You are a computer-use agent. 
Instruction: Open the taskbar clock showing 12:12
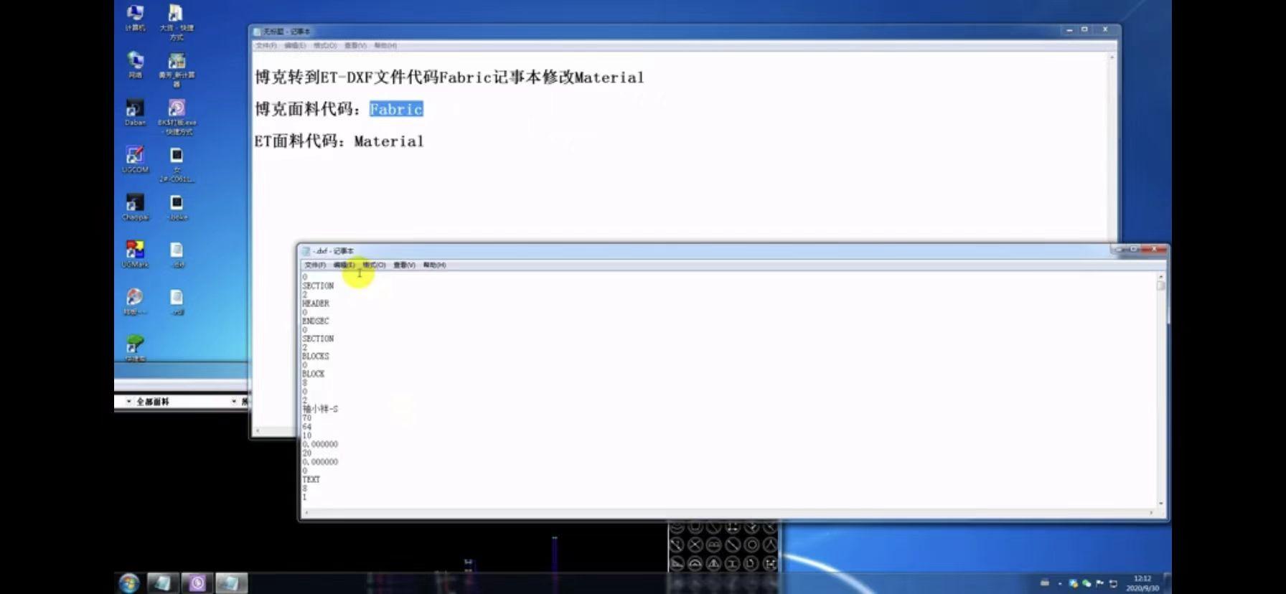1142,583
